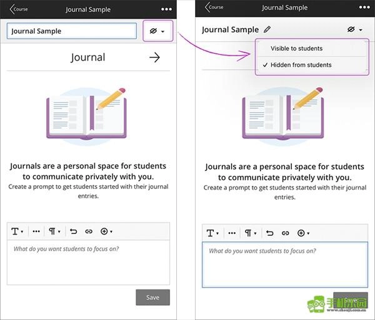Open the paragraph format dropdown in left editor
This screenshot has width=375, height=320.
[56, 231]
